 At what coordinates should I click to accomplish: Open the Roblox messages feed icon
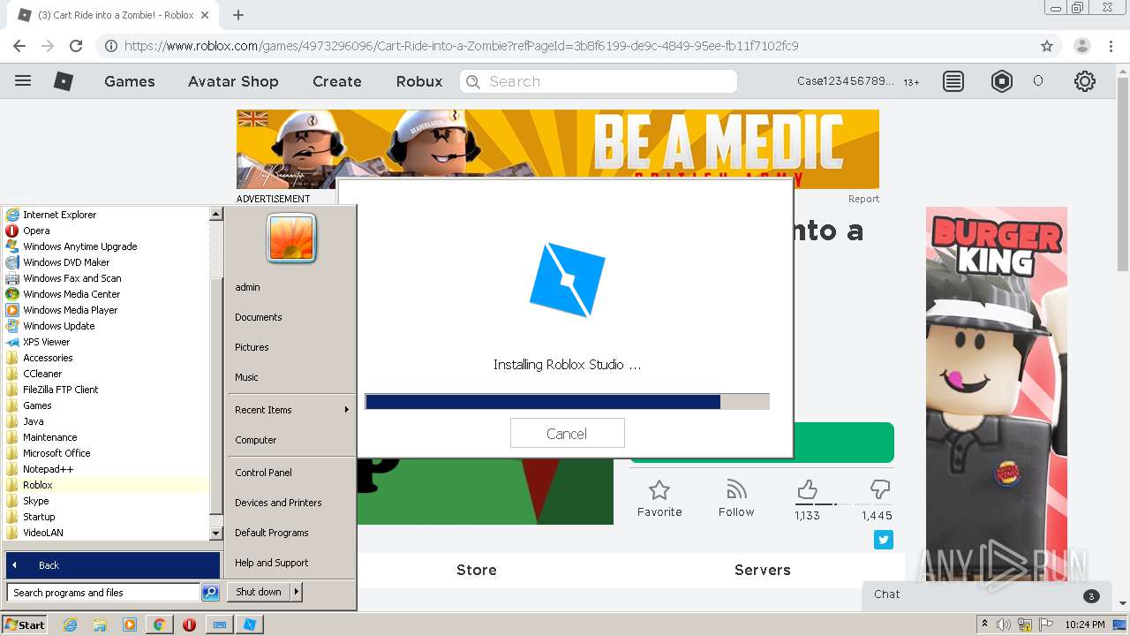coord(953,81)
